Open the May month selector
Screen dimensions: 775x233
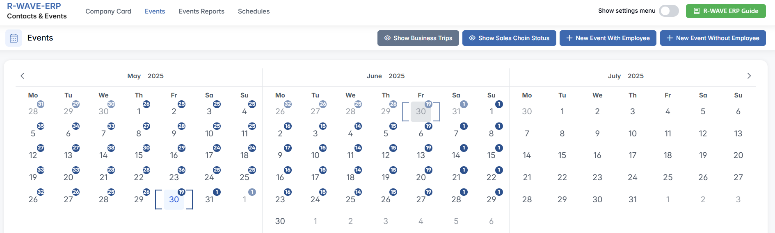click(134, 76)
